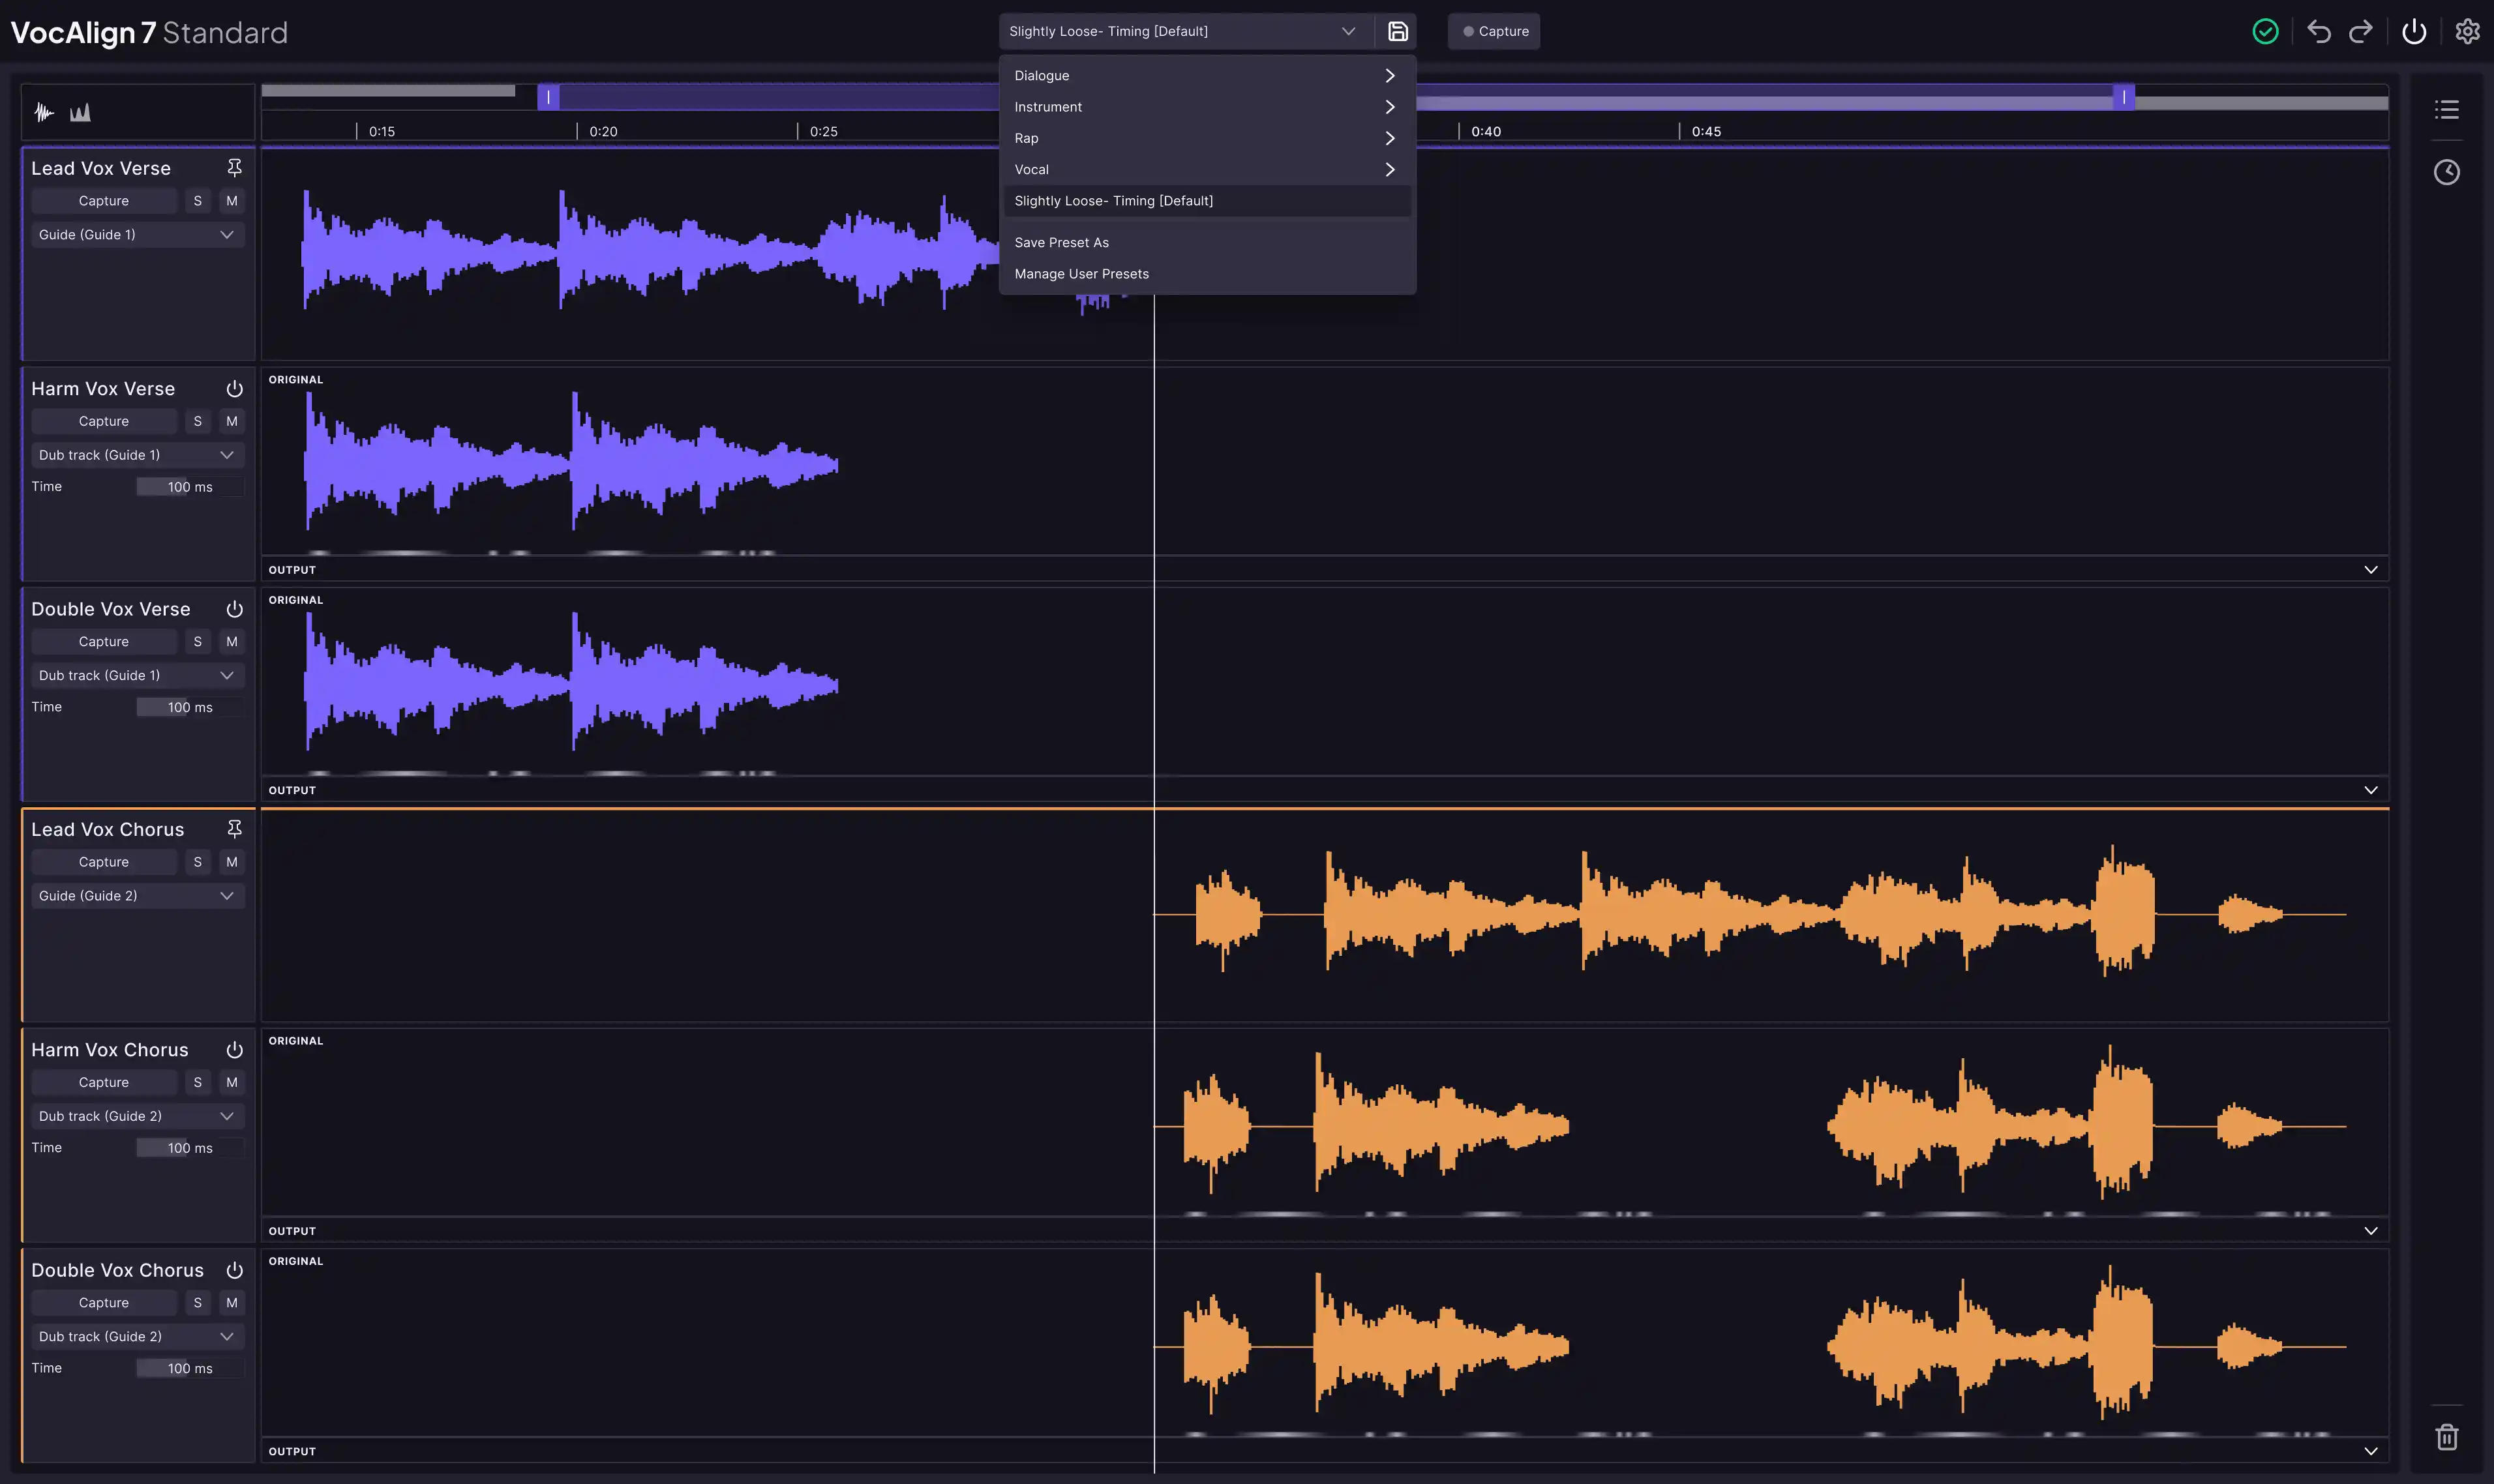
Task: Capture audio for Lead Vox Verse
Action: pos(104,201)
